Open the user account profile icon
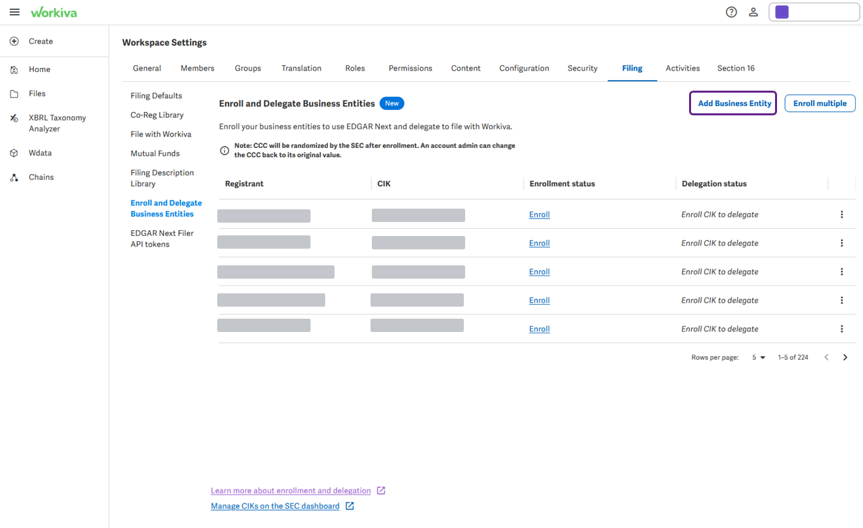The height and width of the screenshot is (528, 863). (753, 12)
